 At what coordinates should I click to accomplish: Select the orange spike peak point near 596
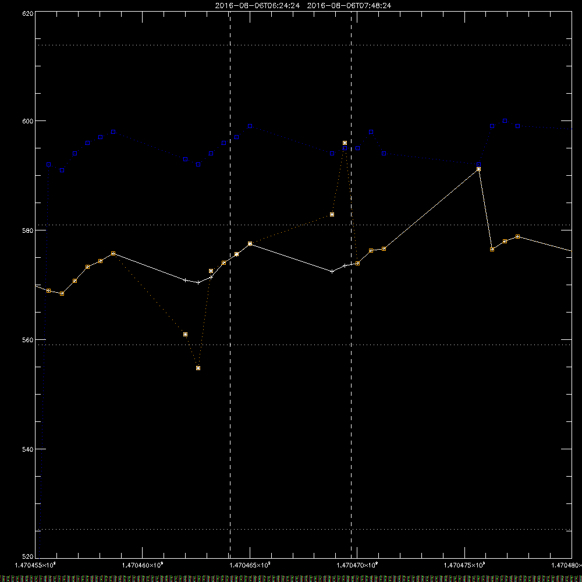(x=345, y=143)
